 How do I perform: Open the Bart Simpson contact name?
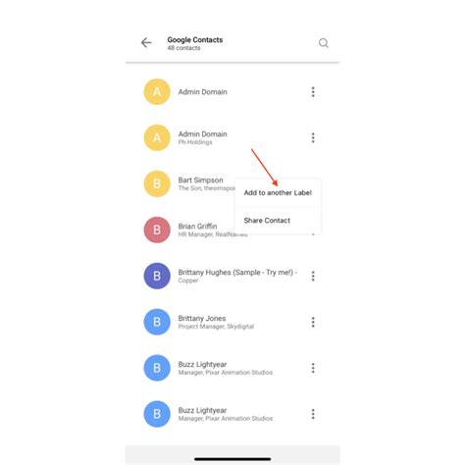point(200,181)
